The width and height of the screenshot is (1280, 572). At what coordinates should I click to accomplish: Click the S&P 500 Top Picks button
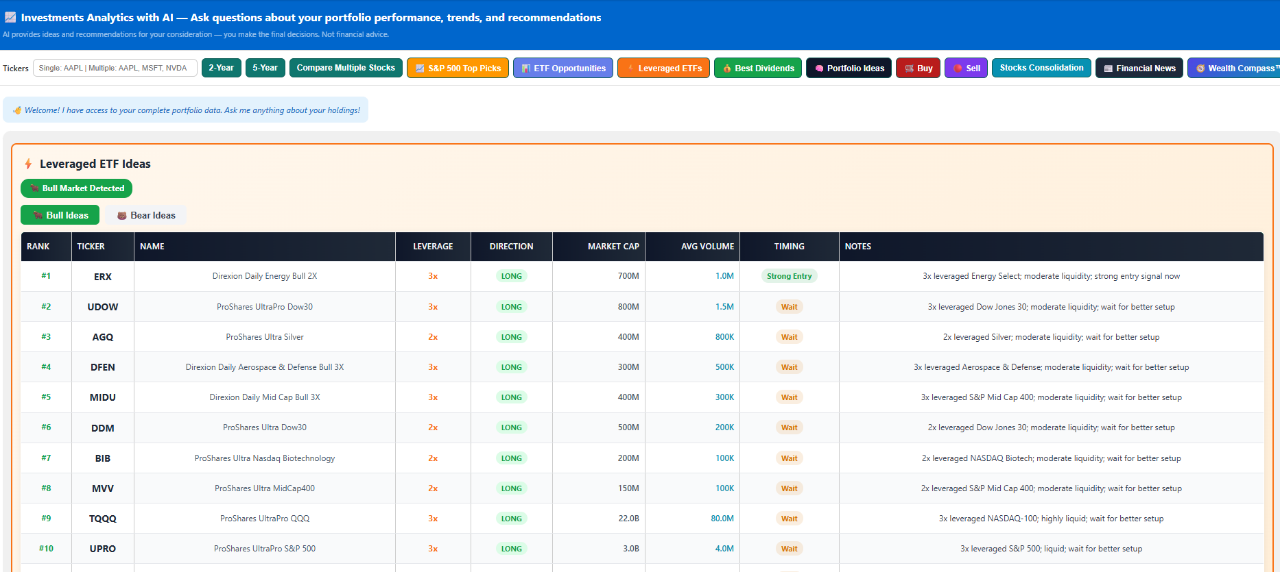pos(458,68)
